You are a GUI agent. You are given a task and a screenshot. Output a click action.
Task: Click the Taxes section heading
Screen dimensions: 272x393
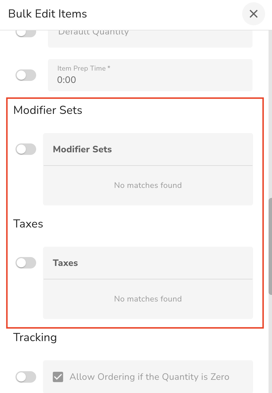(28, 224)
